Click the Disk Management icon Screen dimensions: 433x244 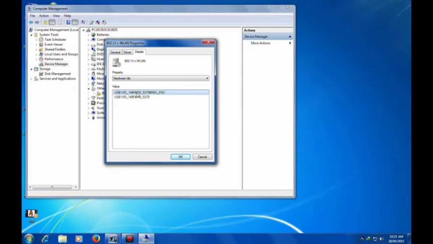(x=41, y=74)
